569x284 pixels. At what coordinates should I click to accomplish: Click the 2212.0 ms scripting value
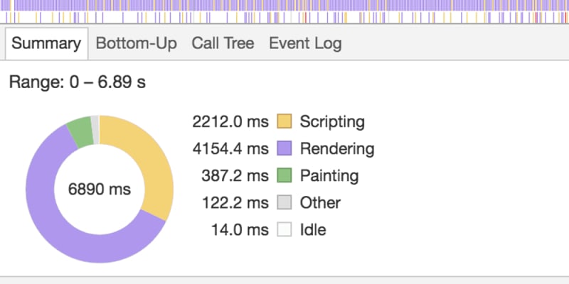(x=230, y=121)
